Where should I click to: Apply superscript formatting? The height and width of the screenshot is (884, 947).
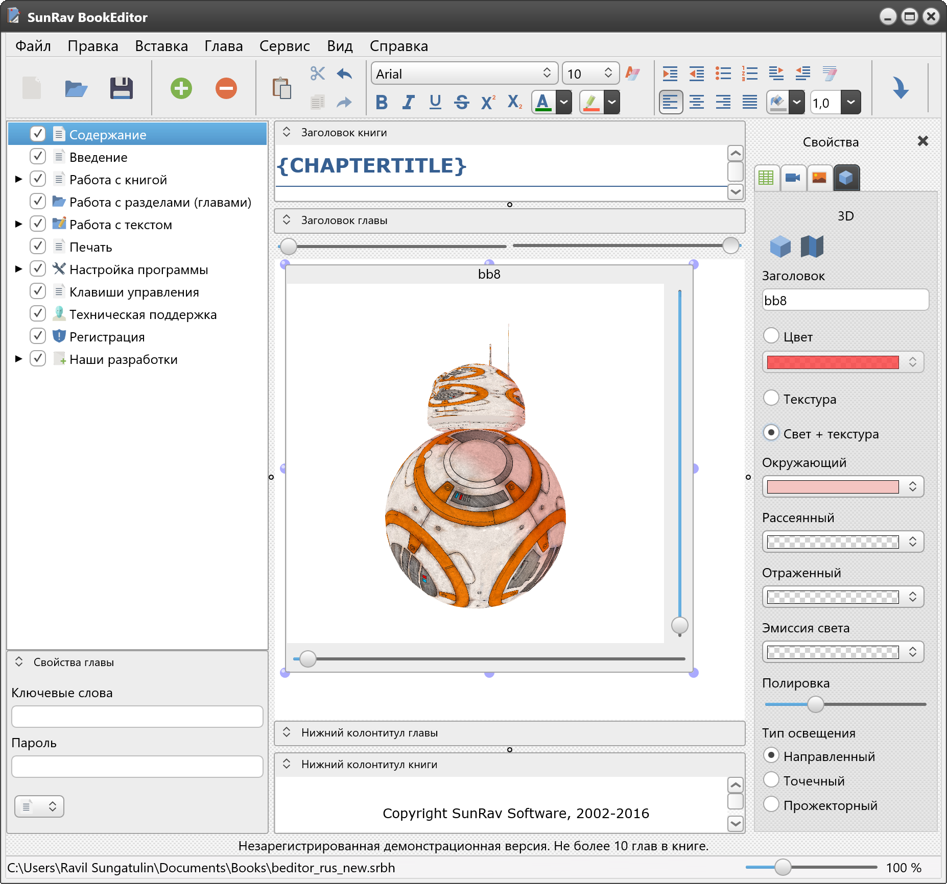pyautogui.click(x=488, y=103)
